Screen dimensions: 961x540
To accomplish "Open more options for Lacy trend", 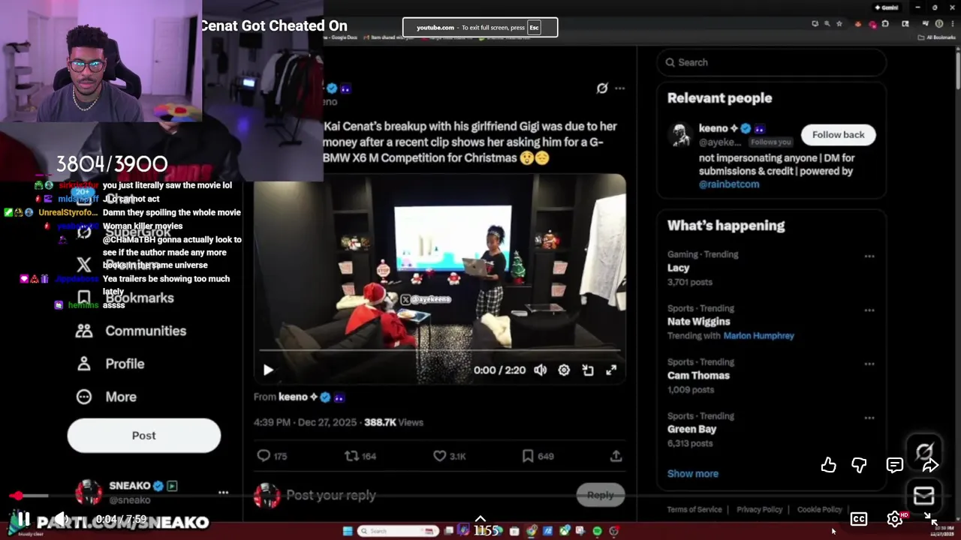I will (869, 256).
